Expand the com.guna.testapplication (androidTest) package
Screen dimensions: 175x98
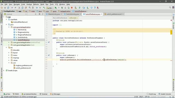[9, 42]
